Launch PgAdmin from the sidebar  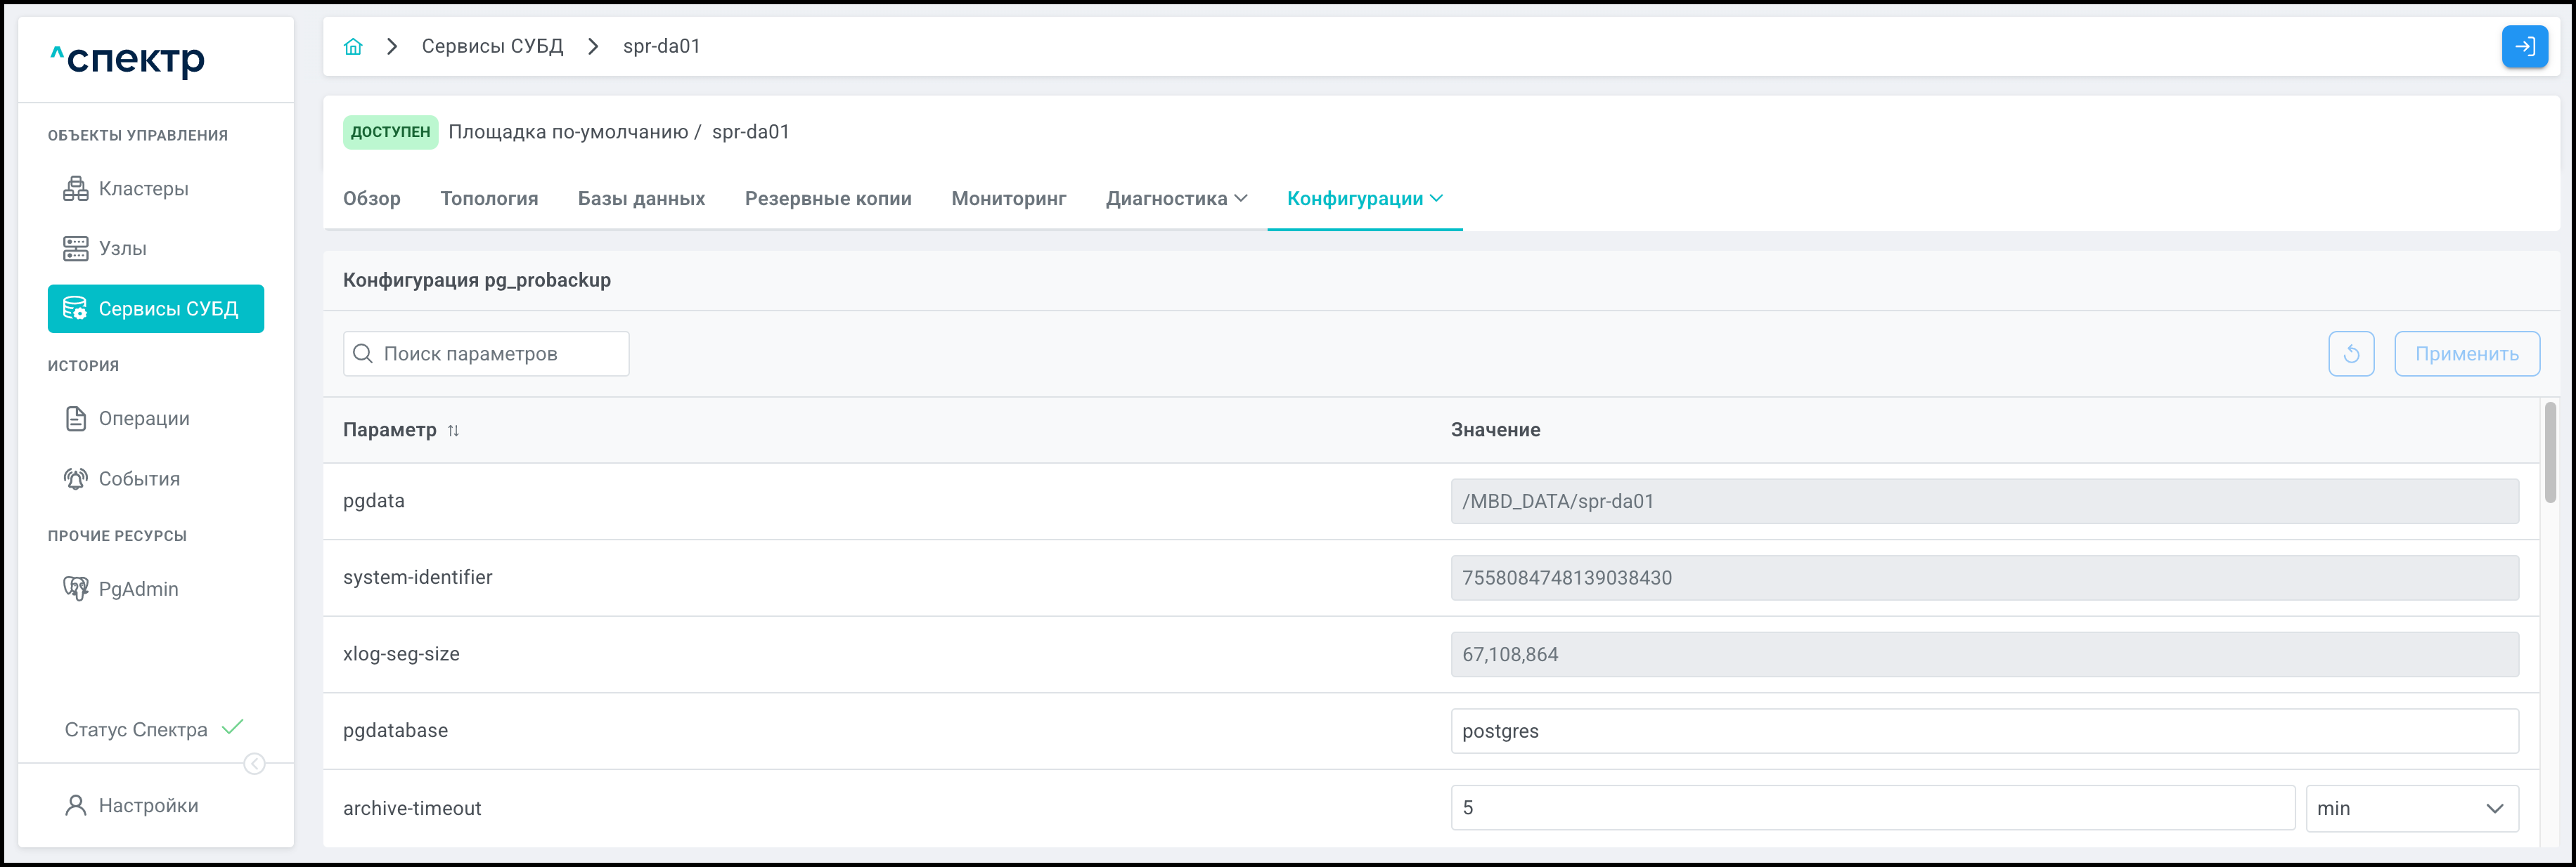[138, 589]
